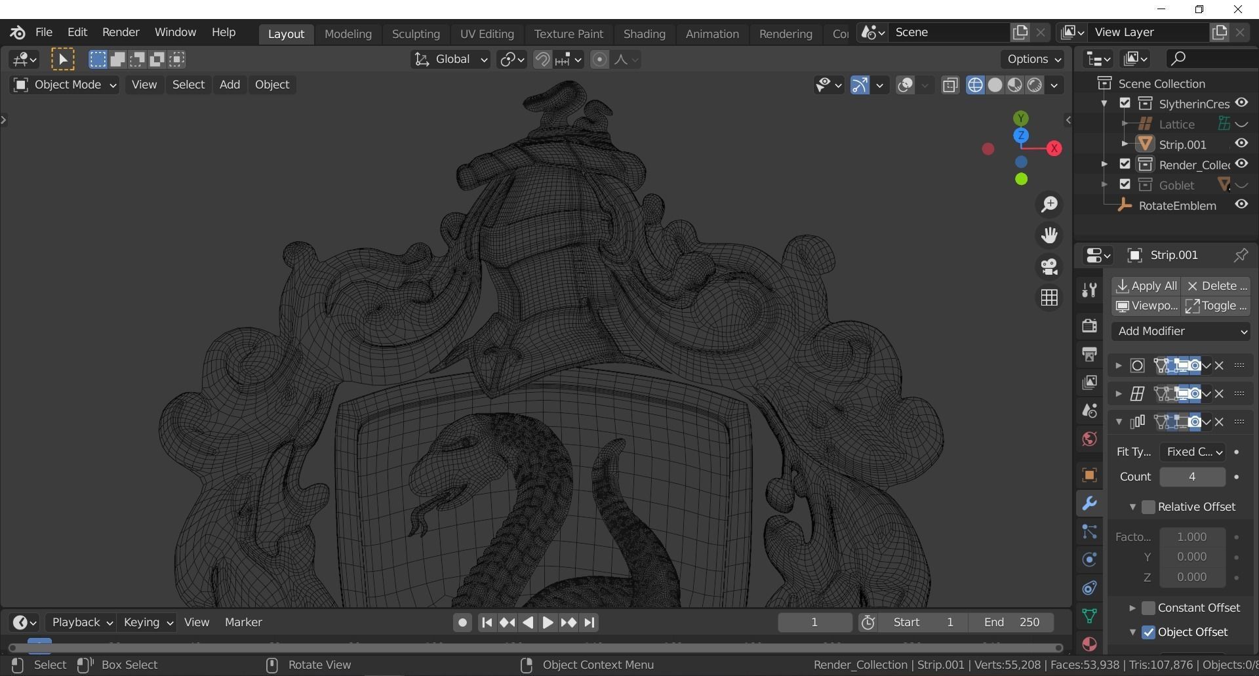Open the World properties tab
This screenshot has width=1259, height=676.
(1089, 439)
